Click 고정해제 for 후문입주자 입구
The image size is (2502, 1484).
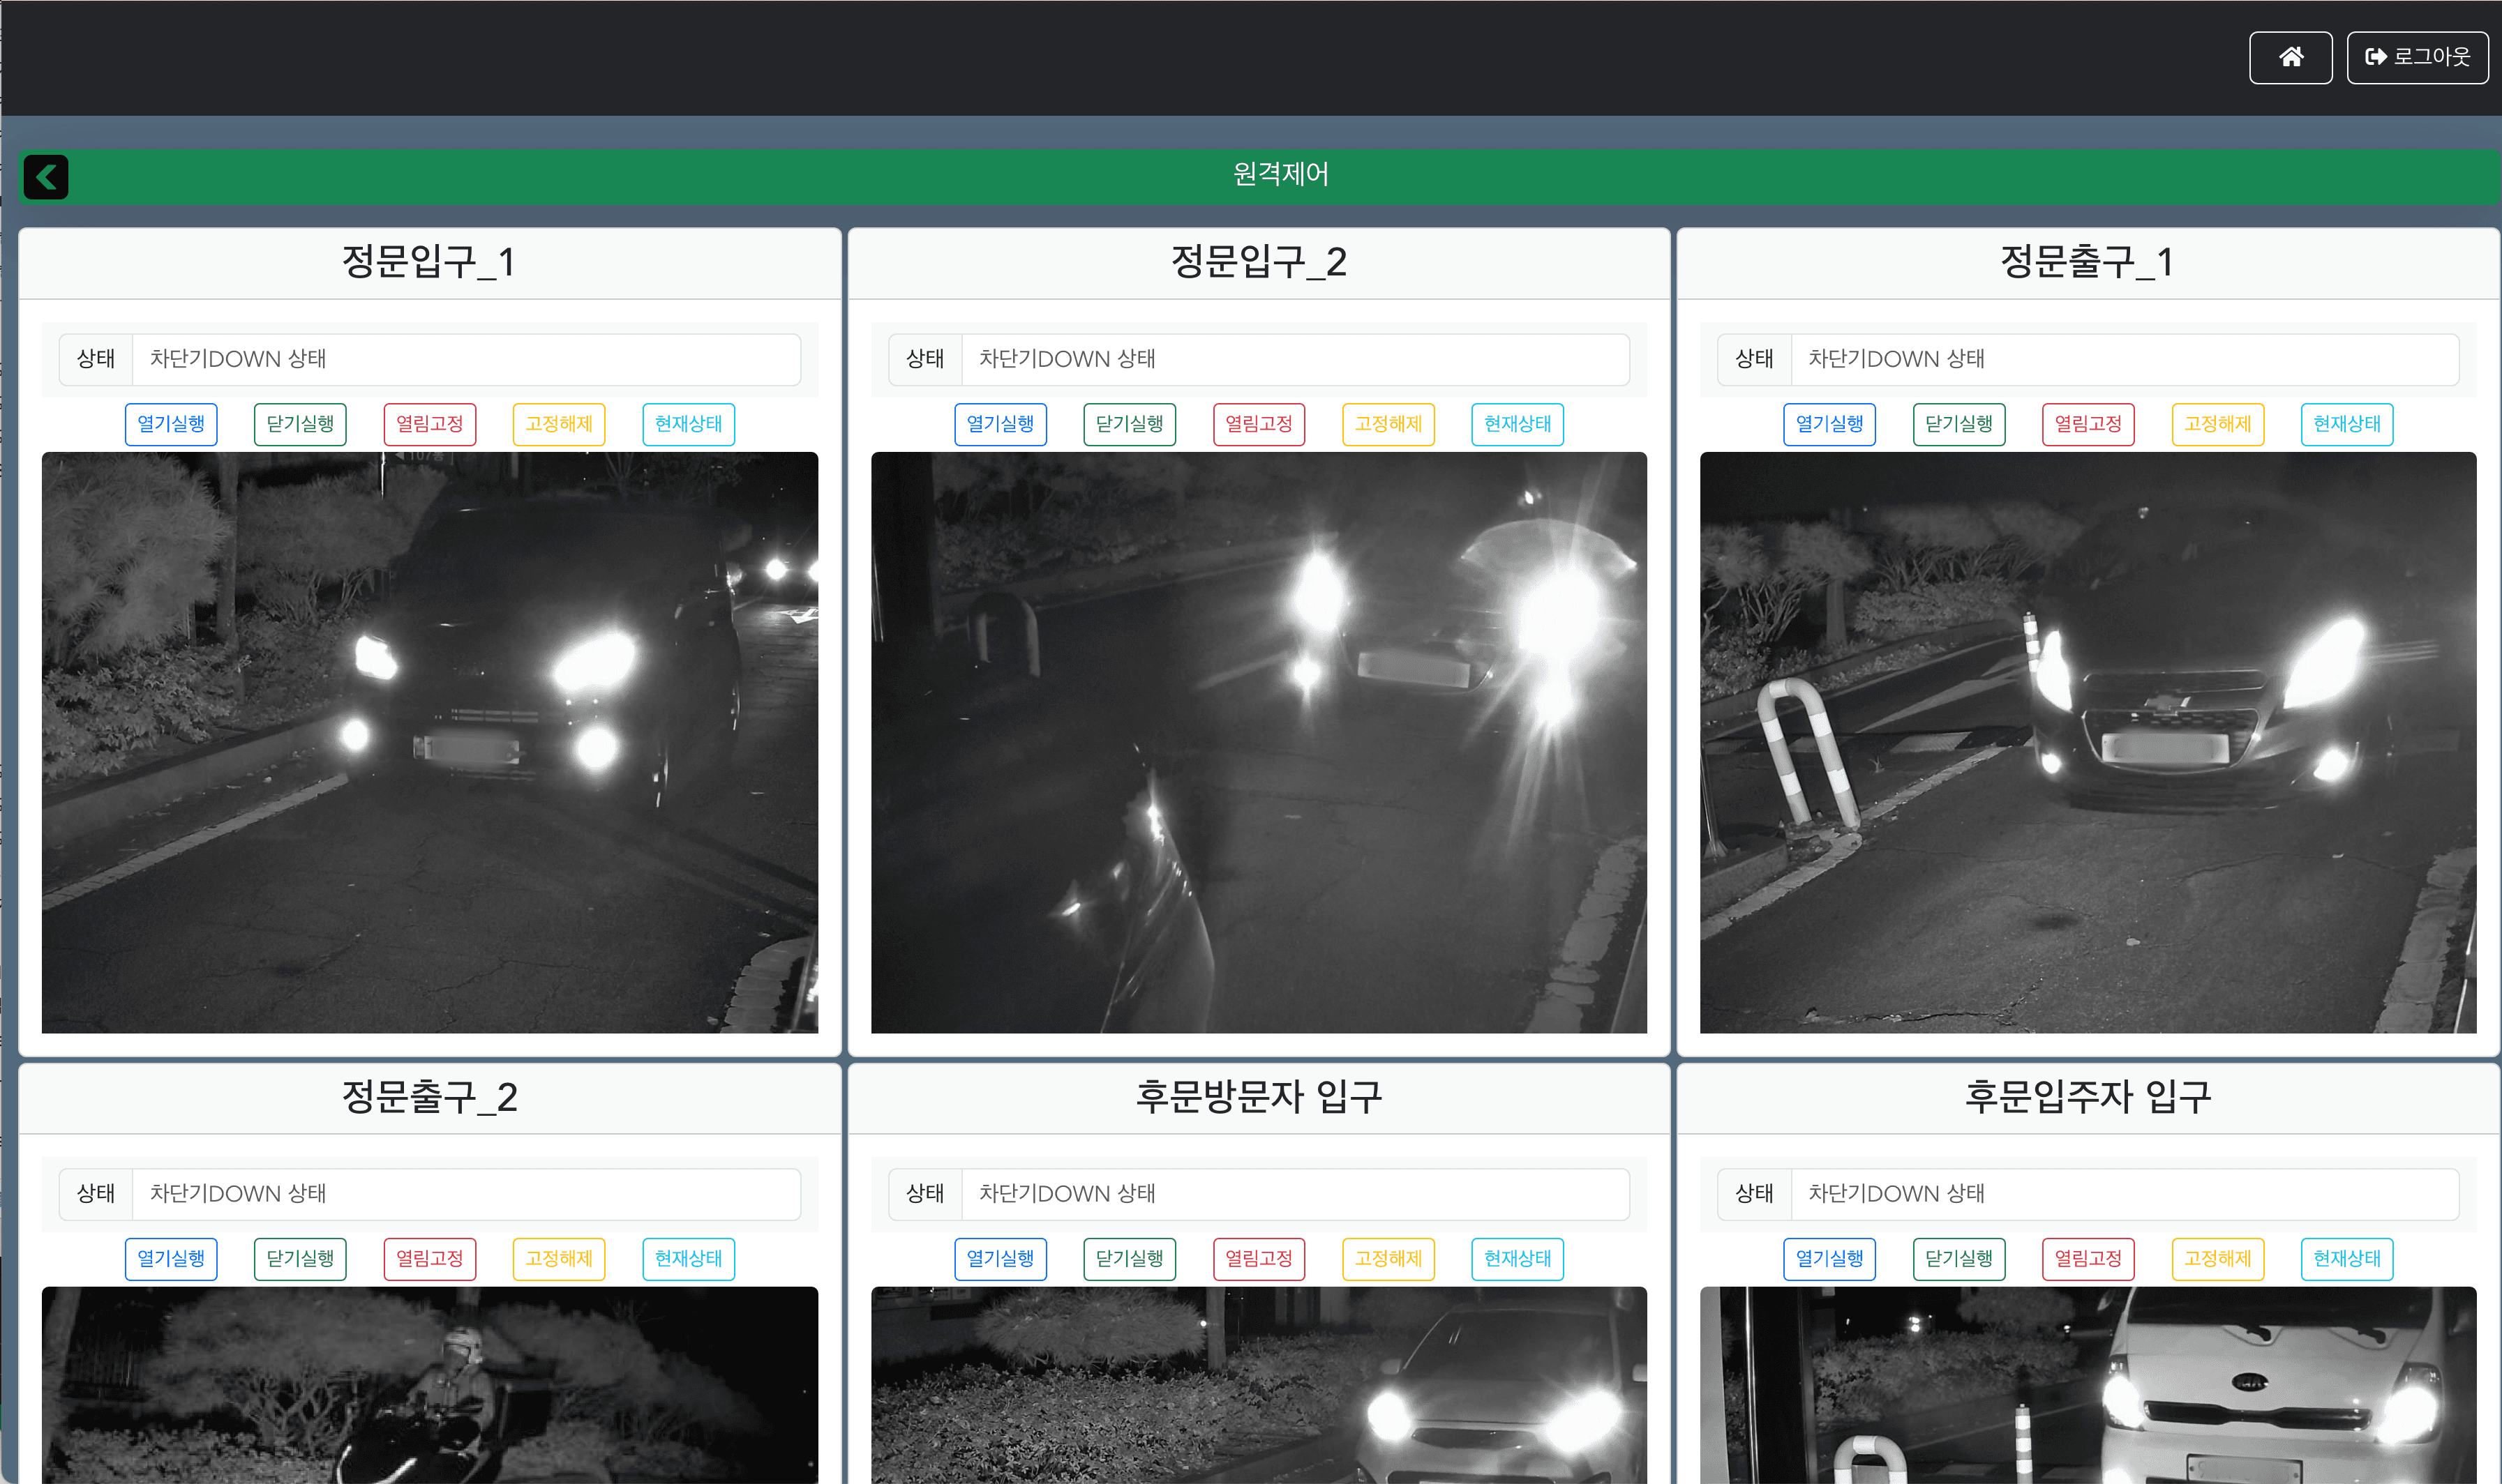[x=2217, y=1258]
